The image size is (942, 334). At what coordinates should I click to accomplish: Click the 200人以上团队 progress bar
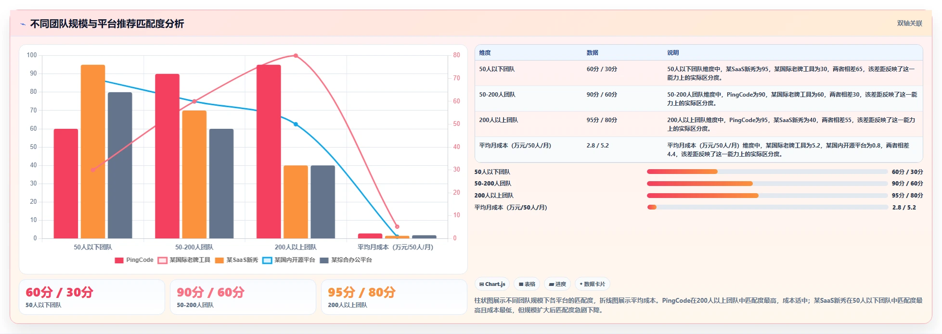[767, 196]
